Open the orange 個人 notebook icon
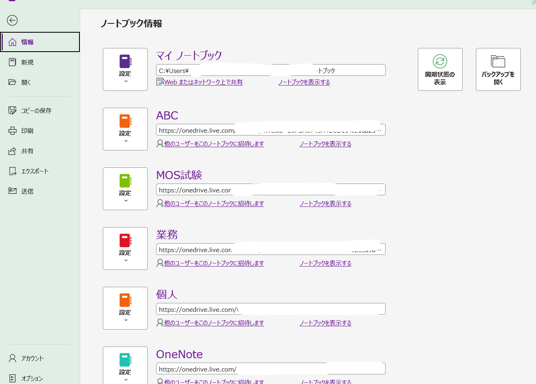536x384 pixels. pyautogui.click(x=125, y=298)
